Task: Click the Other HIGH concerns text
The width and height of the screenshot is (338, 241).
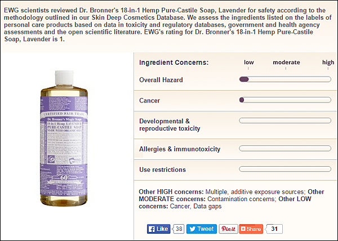Action: click(171, 191)
